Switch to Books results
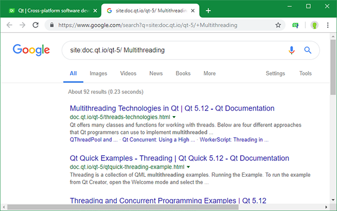 click(x=183, y=73)
